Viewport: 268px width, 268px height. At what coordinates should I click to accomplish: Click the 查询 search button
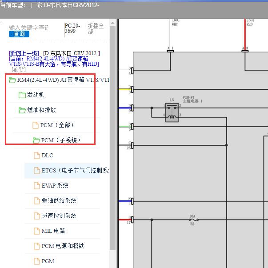click(19, 34)
